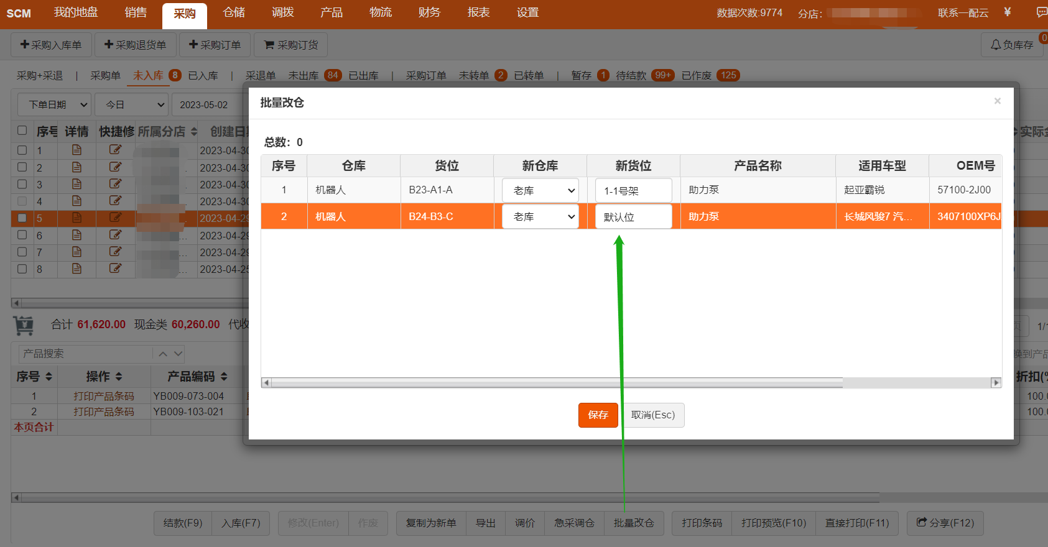Check the checkbox for order row 7
The height and width of the screenshot is (547, 1048).
click(x=22, y=252)
